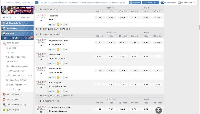Open statistics chart icon below Hertha Berlin match
The image size is (200, 114).
pyautogui.click(x=66, y=77)
